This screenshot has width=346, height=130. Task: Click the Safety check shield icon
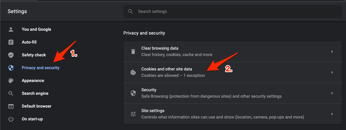11,55
